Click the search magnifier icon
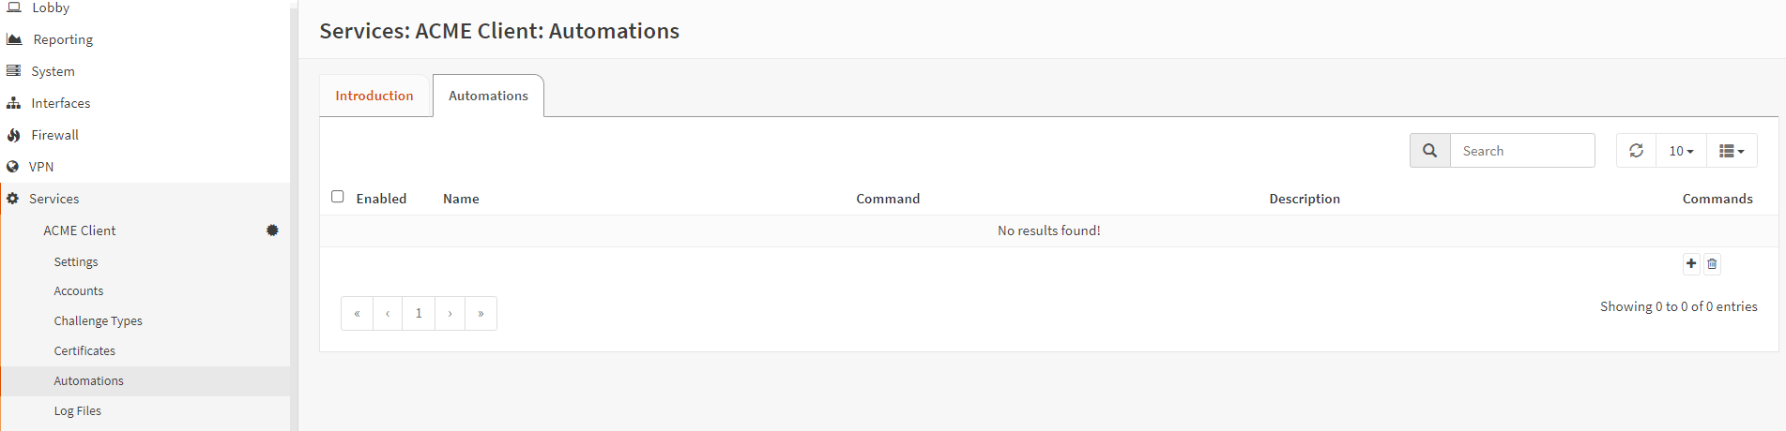The width and height of the screenshot is (1786, 431). (x=1429, y=151)
